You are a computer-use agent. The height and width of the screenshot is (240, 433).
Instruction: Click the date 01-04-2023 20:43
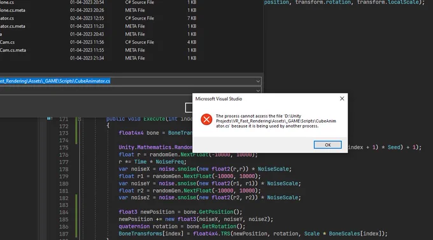pos(87,34)
